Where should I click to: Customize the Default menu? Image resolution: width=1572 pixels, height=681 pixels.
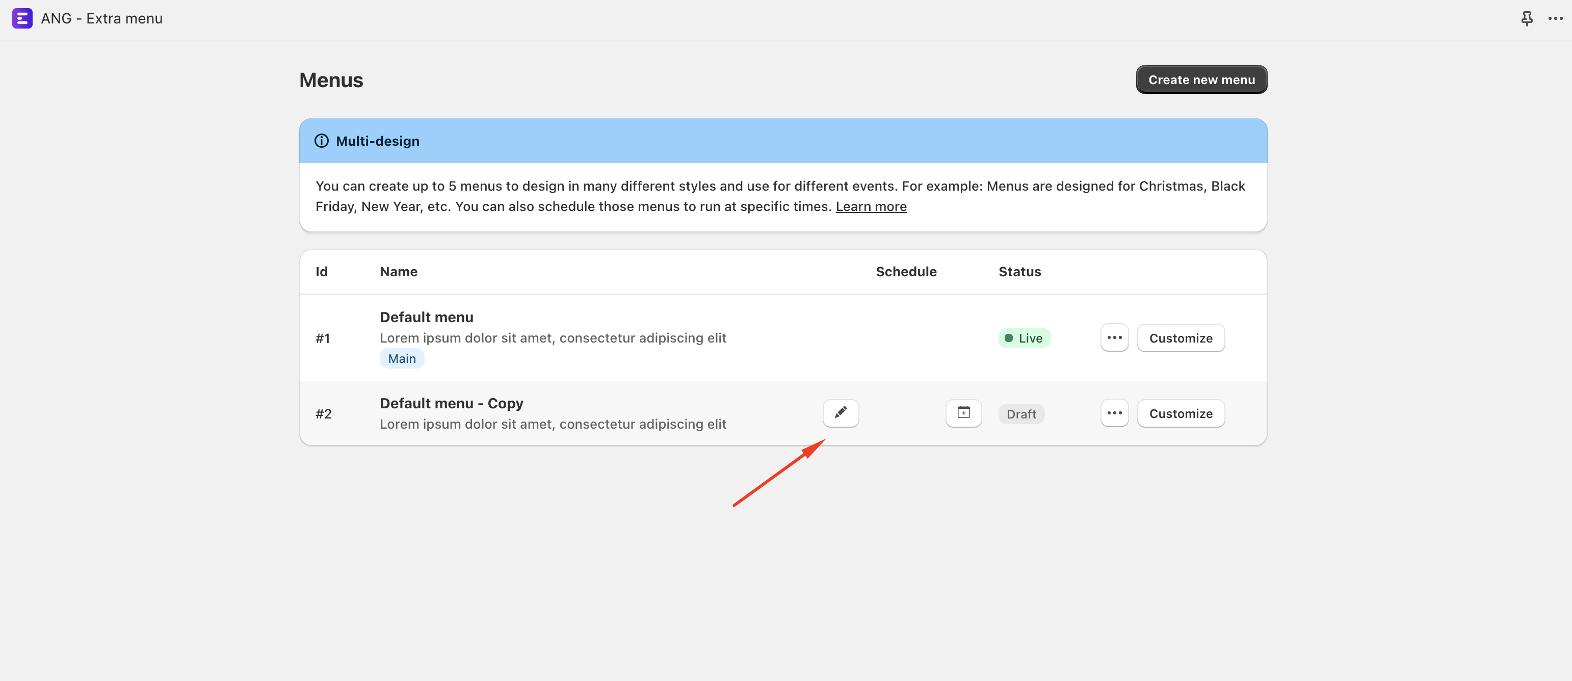1180,338
